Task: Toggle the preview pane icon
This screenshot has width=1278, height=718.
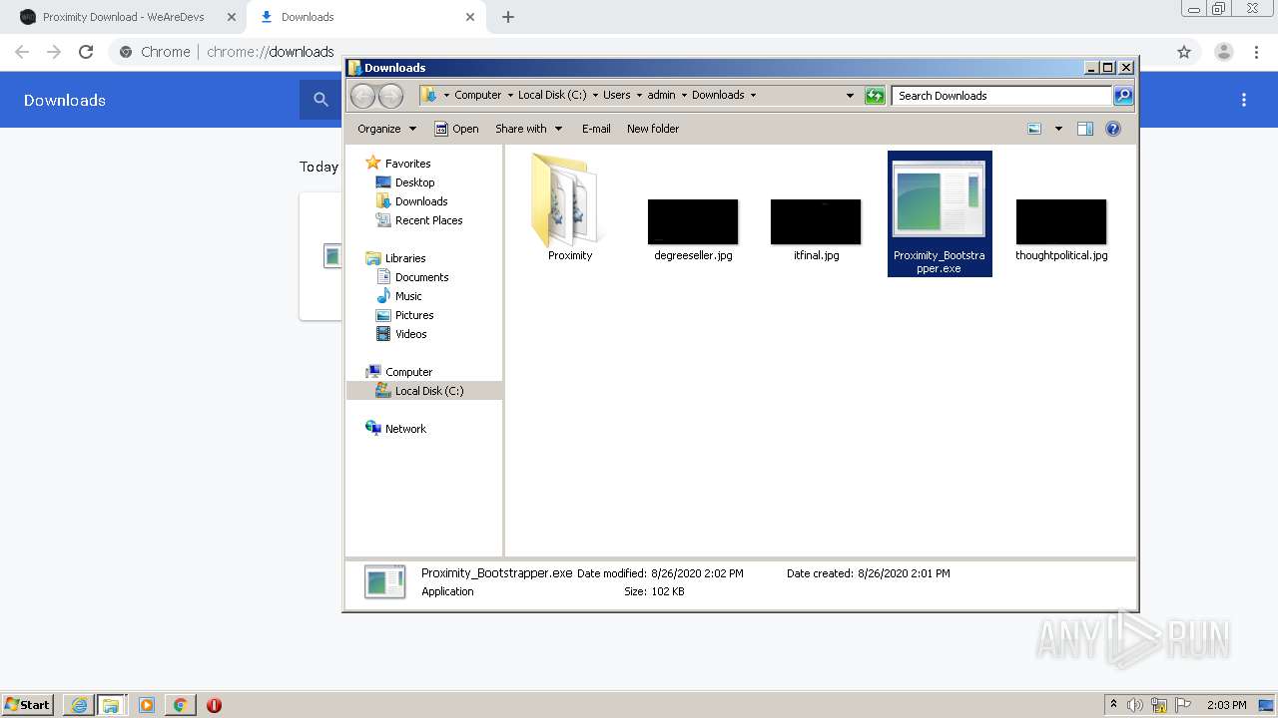Action: coord(1085,129)
